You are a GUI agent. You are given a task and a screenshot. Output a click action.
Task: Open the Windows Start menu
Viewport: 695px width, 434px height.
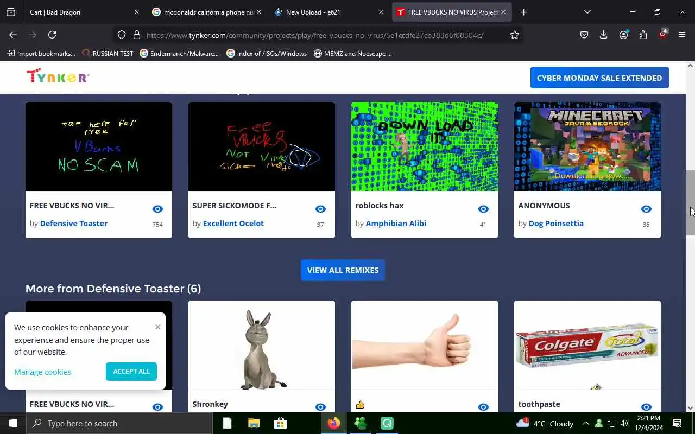(x=13, y=423)
